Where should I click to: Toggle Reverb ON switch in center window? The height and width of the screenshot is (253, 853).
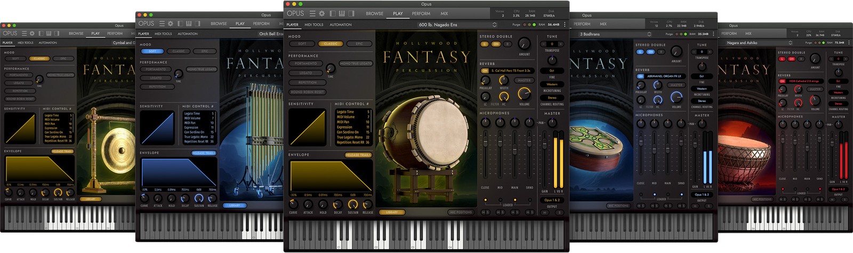485,70
